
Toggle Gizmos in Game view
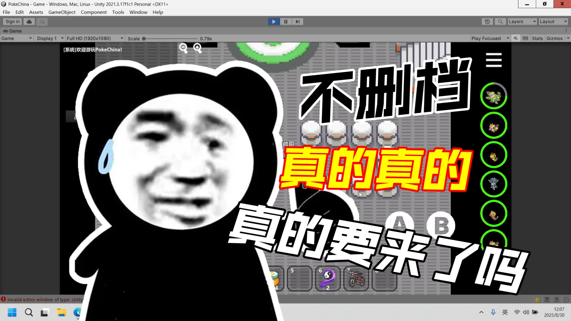pos(554,38)
